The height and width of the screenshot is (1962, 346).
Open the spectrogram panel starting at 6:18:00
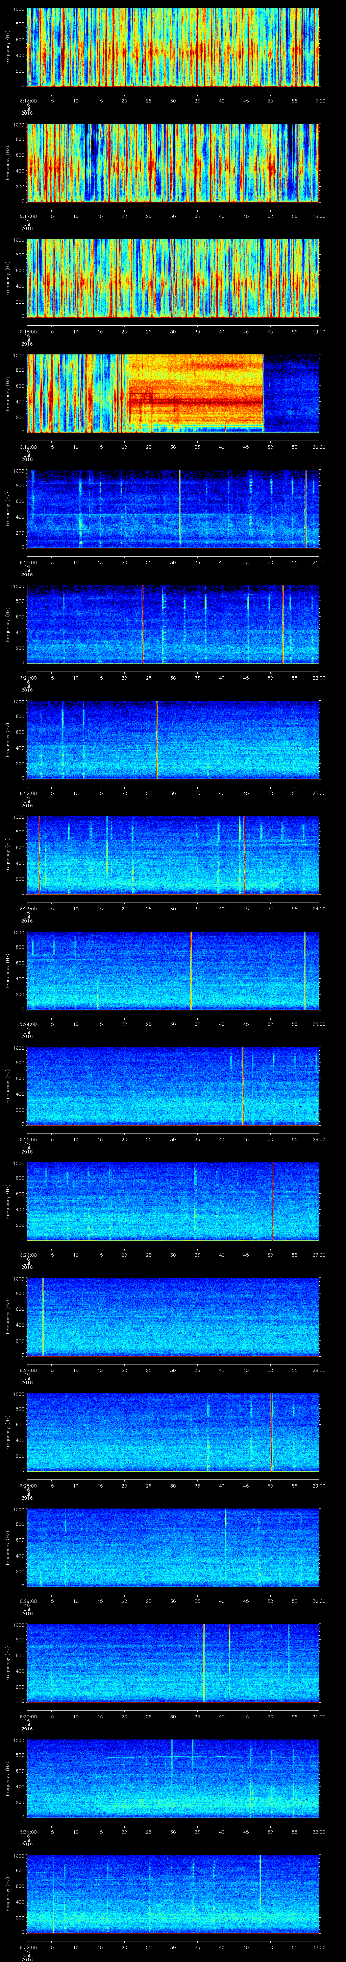(x=173, y=278)
